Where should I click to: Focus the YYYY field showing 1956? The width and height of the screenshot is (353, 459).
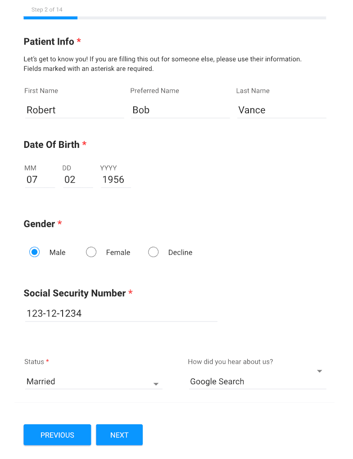pyautogui.click(x=116, y=179)
